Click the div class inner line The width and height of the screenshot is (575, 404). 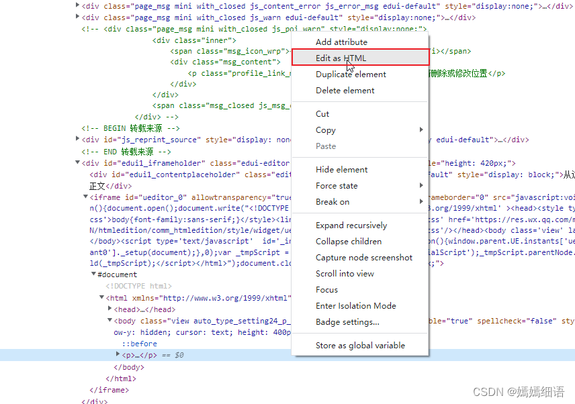pyautogui.click(x=194, y=40)
